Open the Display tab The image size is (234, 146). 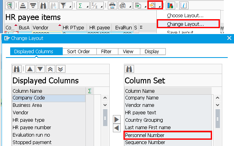click(153, 52)
